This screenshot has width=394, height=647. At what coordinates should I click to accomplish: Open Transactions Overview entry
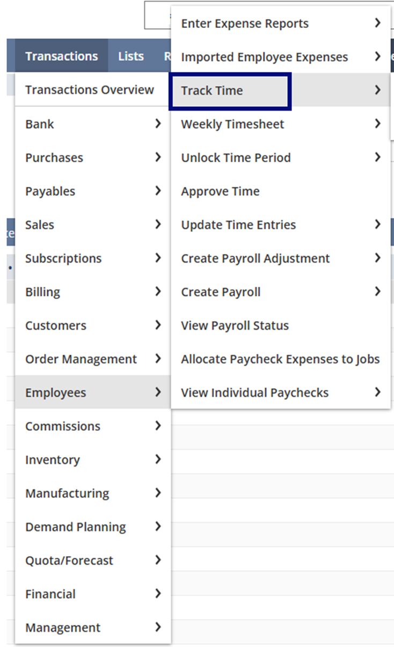pyautogui.click(x=89, y=90)
